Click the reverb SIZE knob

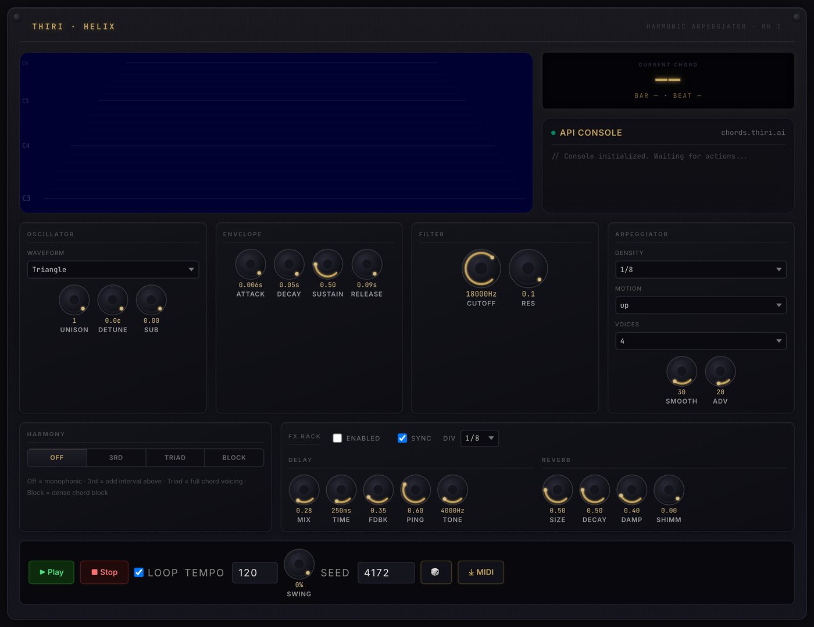[558, 490]
